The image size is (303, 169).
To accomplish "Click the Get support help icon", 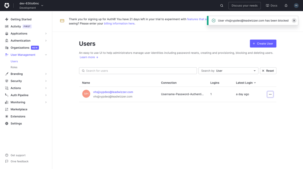I will (x=7, y=155).
